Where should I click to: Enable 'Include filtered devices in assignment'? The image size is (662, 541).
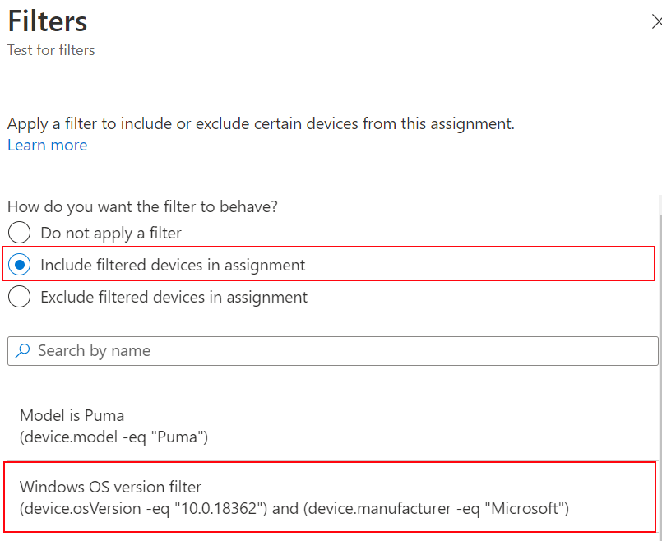tap(18, 265)
